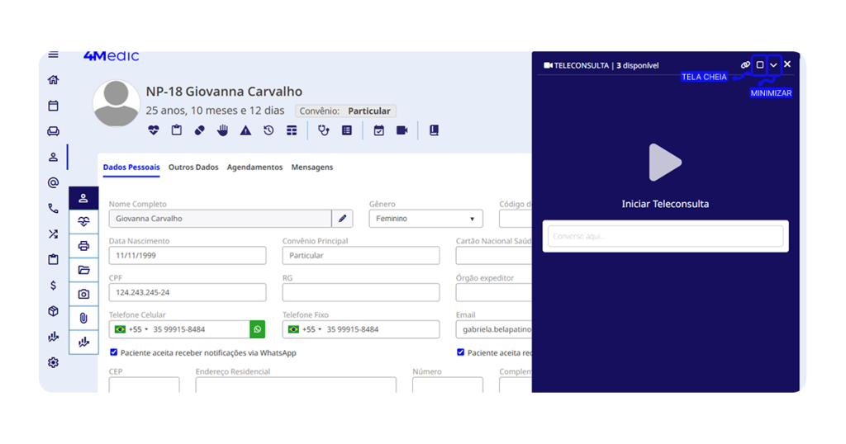The width and height of the screenshot is (846, 444).
Task: Open the video camera icon under patient name
Action: pyautogui.click(x=402, y=130)
